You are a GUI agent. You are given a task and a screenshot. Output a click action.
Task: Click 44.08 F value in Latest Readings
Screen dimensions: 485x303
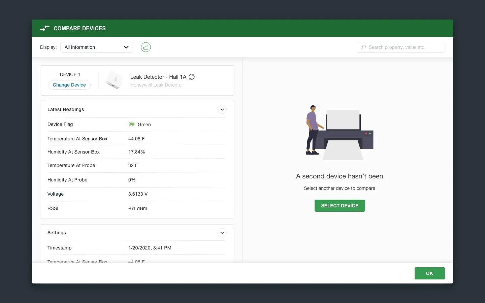point(136,139)
